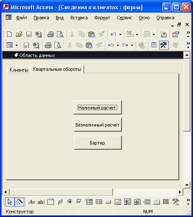The image size is (193, 217).
Task: Expand the Undo dropdown in the second toolbar row
Action: click(x=118, y=45)
